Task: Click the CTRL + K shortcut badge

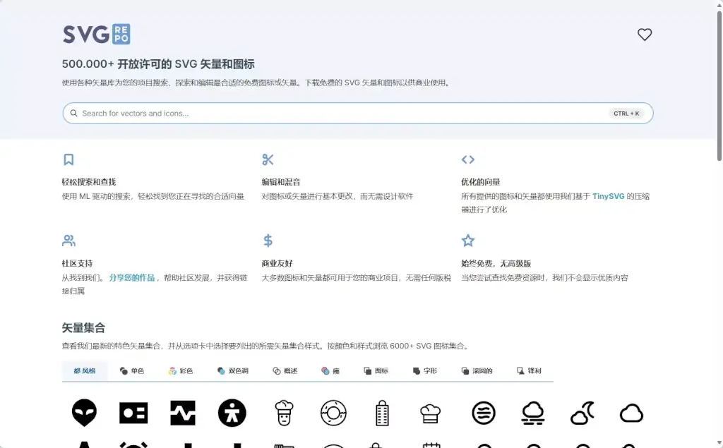Action: tap(626, 114)
